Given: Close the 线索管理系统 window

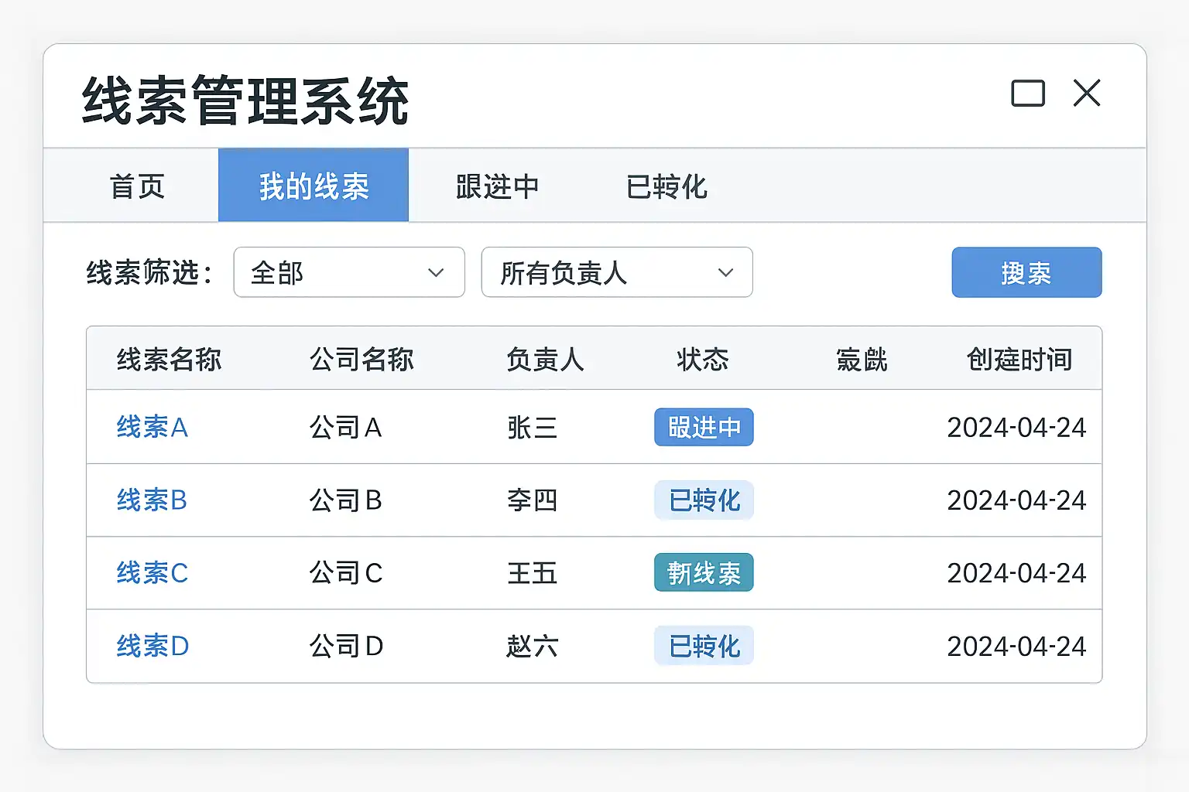Looking at the screenshot, I should tap(1087, 94).
